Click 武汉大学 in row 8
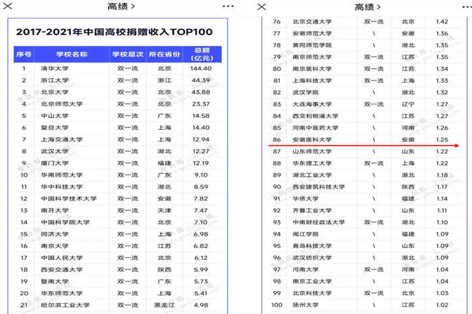Image resolution: width=472 pixels, height=314 pixels. click(x=55, y=152)
